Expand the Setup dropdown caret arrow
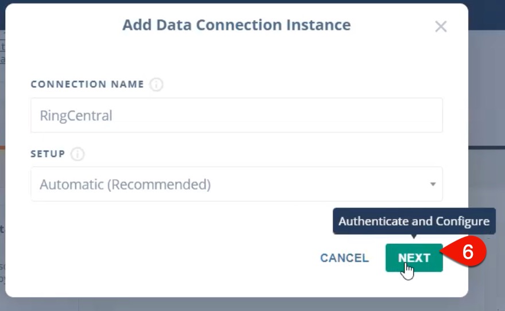 point(433,184)
